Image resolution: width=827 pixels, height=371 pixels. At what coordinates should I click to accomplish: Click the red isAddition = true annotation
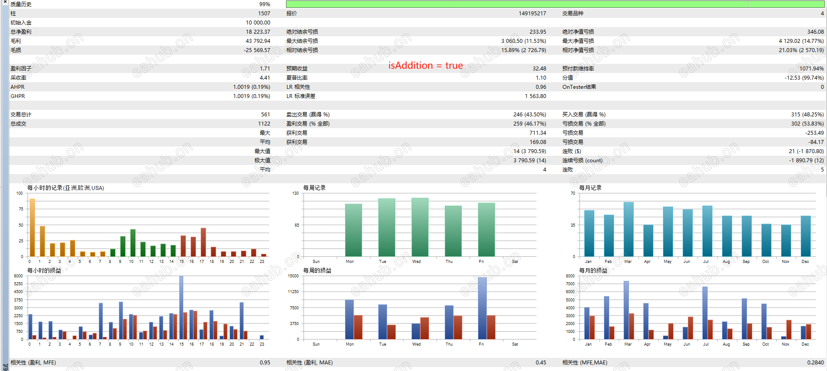pyautogui.click(x=426, y=66)
